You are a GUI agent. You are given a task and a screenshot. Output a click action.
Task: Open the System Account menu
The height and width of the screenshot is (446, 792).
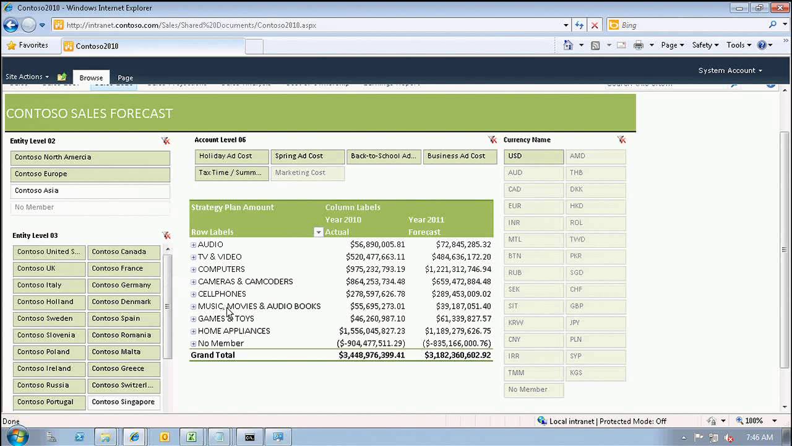tap(730, 71)
